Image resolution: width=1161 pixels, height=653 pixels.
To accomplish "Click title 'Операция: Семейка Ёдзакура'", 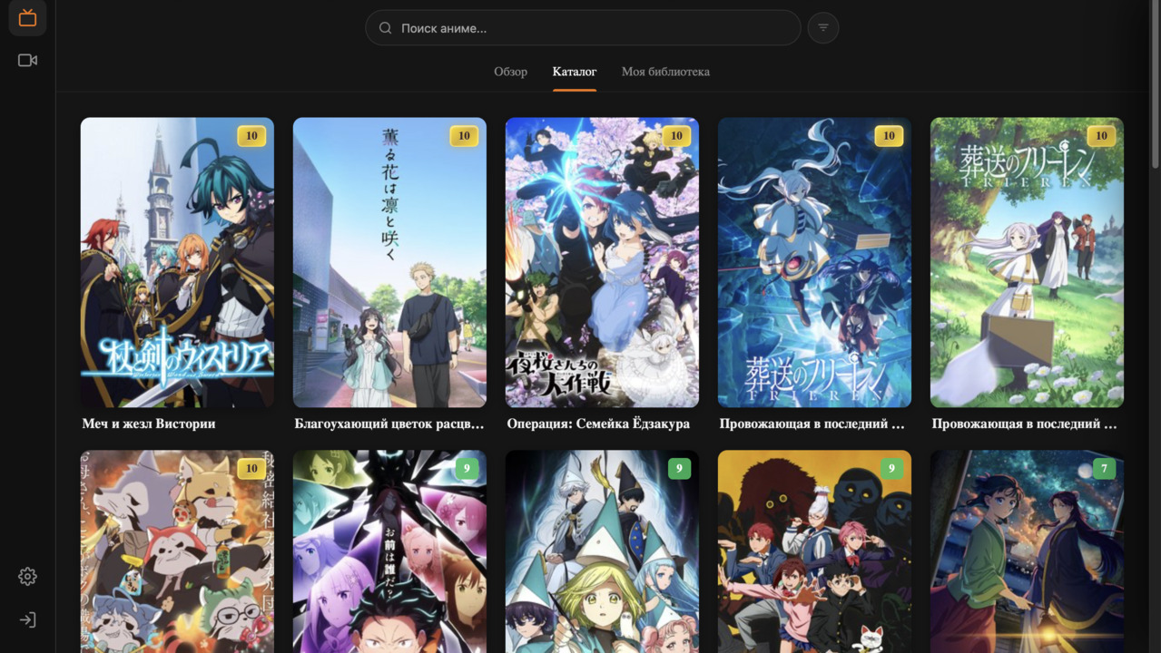I will [x=598, y=424].
